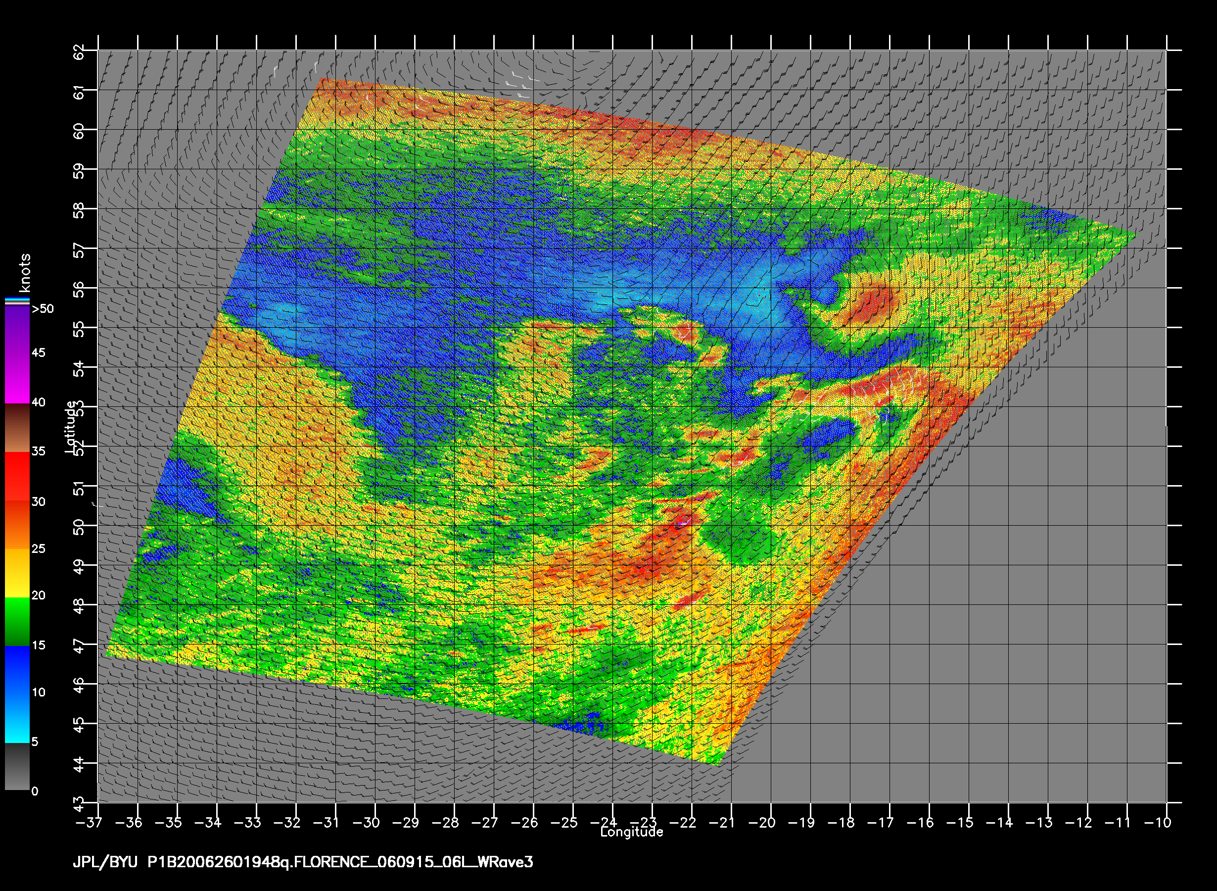Click the yellow 20–25 knots color band
The image size is (1217, 891).
coord(17,574)
